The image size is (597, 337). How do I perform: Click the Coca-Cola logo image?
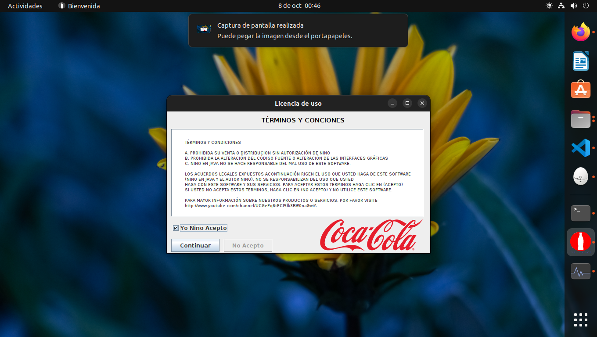[x=371, y=235]
